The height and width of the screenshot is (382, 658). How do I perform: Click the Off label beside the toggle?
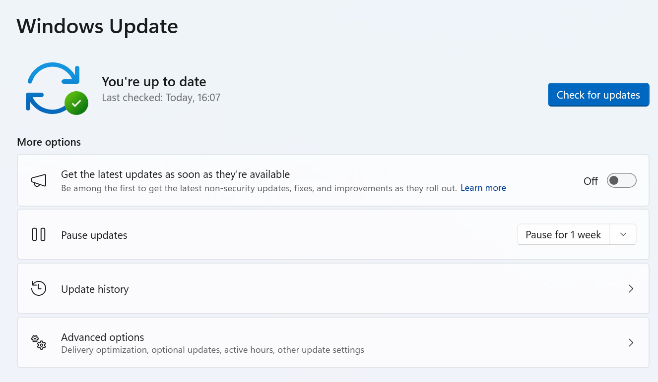(591, 181)
